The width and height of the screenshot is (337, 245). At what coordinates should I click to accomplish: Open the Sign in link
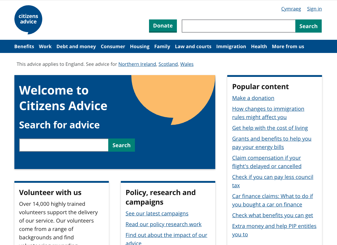(314, 9)
